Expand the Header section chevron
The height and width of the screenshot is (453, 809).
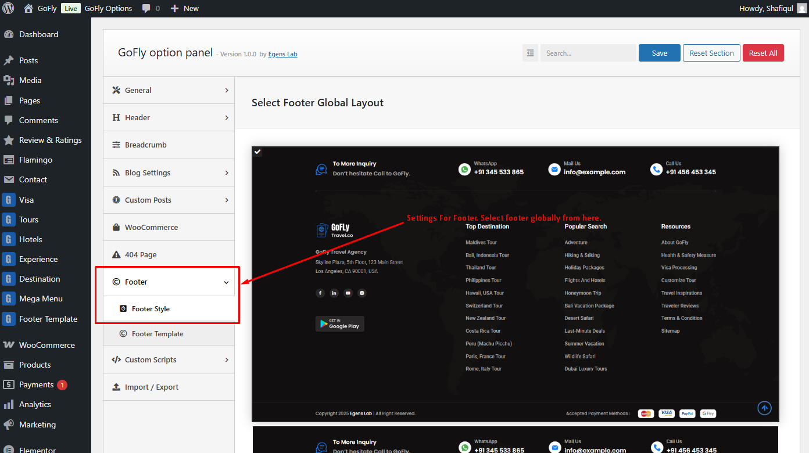(x=227, y=117)
